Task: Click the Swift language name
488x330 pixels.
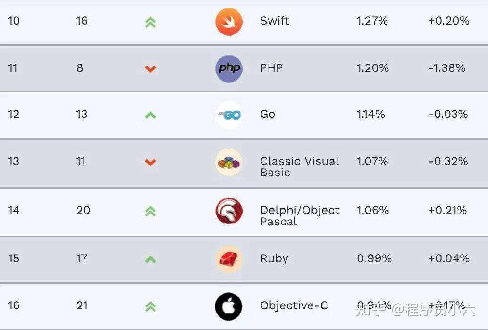Action: coord(275,21)
